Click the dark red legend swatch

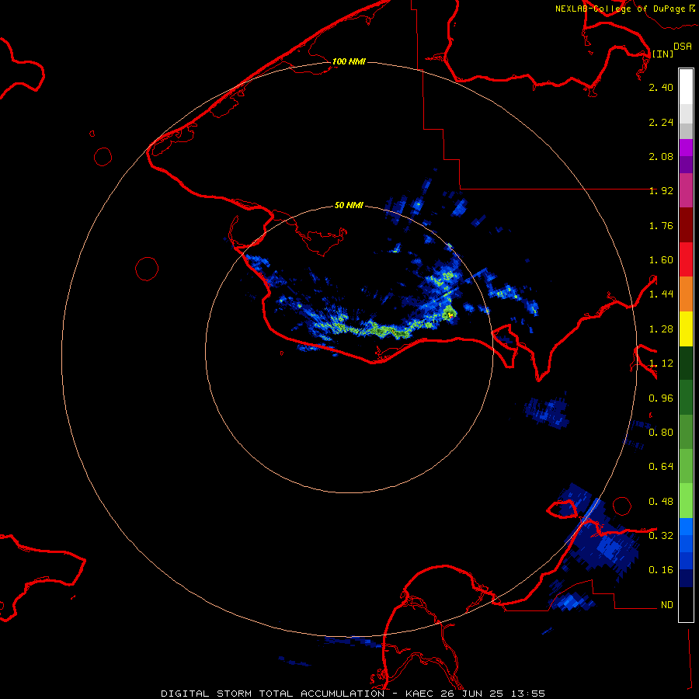pyautogui.click(x=686, y=225)
